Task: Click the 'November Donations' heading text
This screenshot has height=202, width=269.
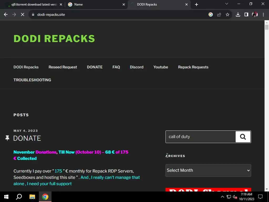Action: pos(35,152)
